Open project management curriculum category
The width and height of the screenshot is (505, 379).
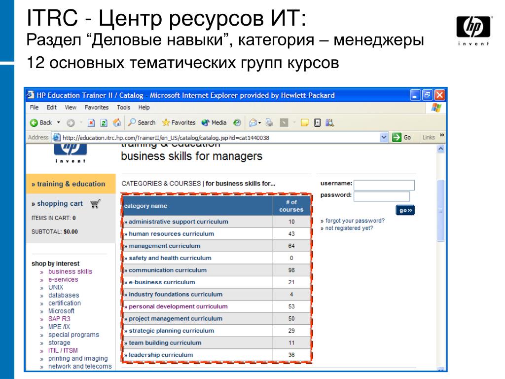176,319
